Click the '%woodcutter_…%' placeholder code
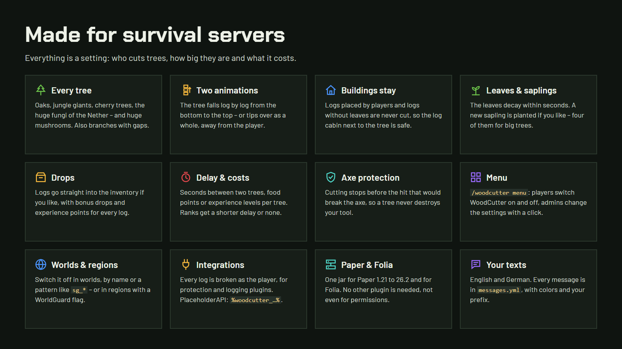 tap(255, 300)
